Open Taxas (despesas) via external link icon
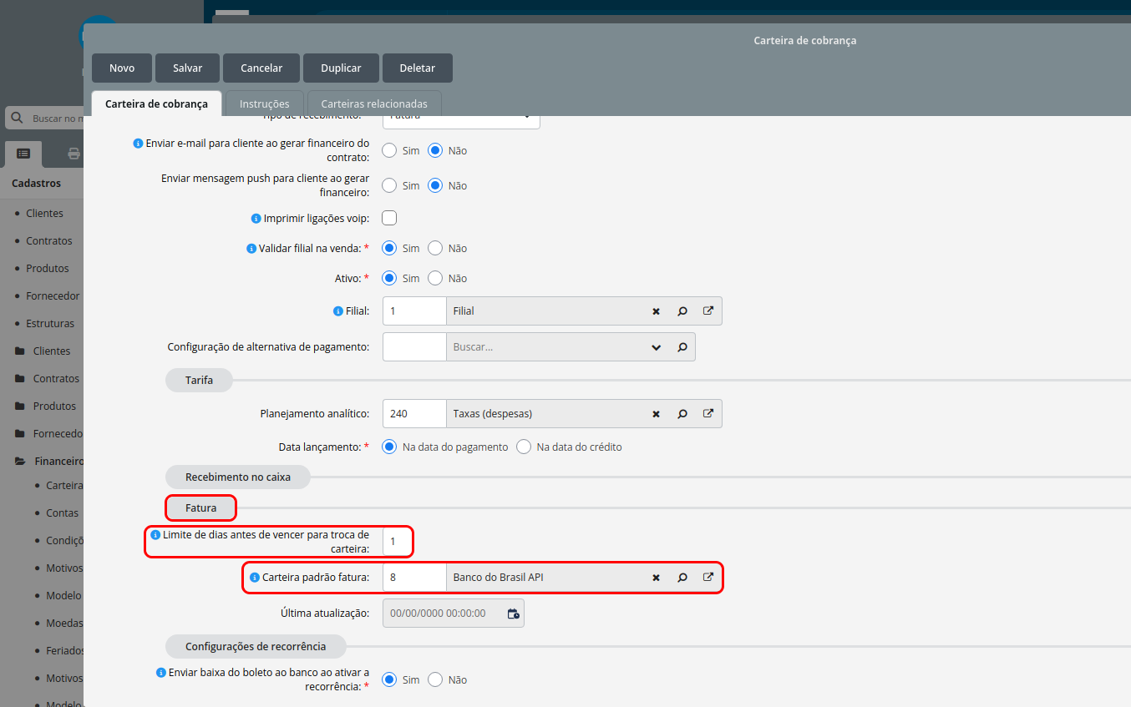The width and height of the screenshot is (1131, 707). point(708,413)
